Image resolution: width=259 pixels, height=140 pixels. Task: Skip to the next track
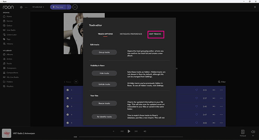coord(136,131)
